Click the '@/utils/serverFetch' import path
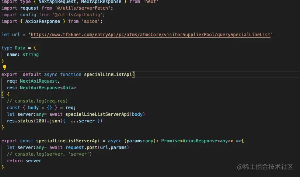 pyautogui.click(x=83, y=8)
